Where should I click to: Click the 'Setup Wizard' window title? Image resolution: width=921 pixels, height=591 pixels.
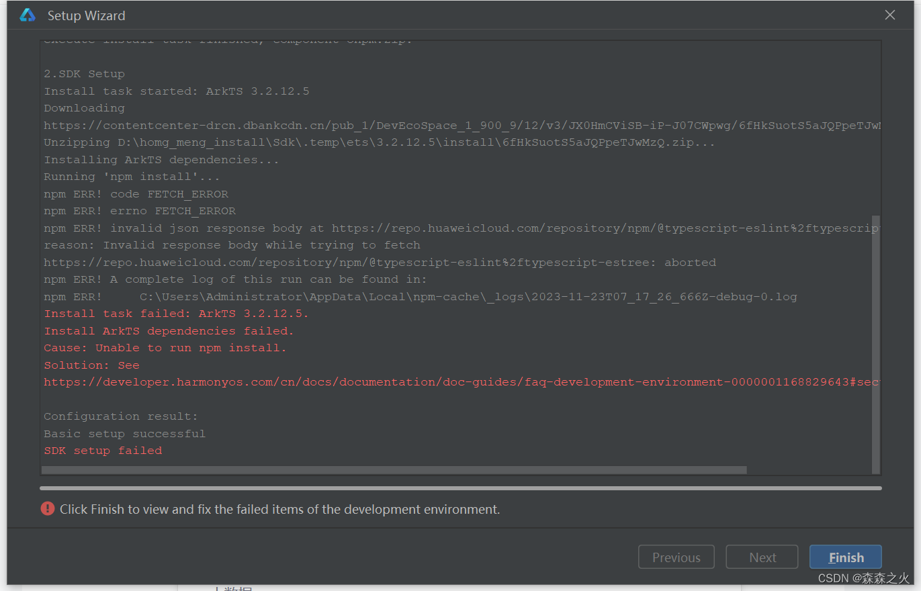pos(86,15)
